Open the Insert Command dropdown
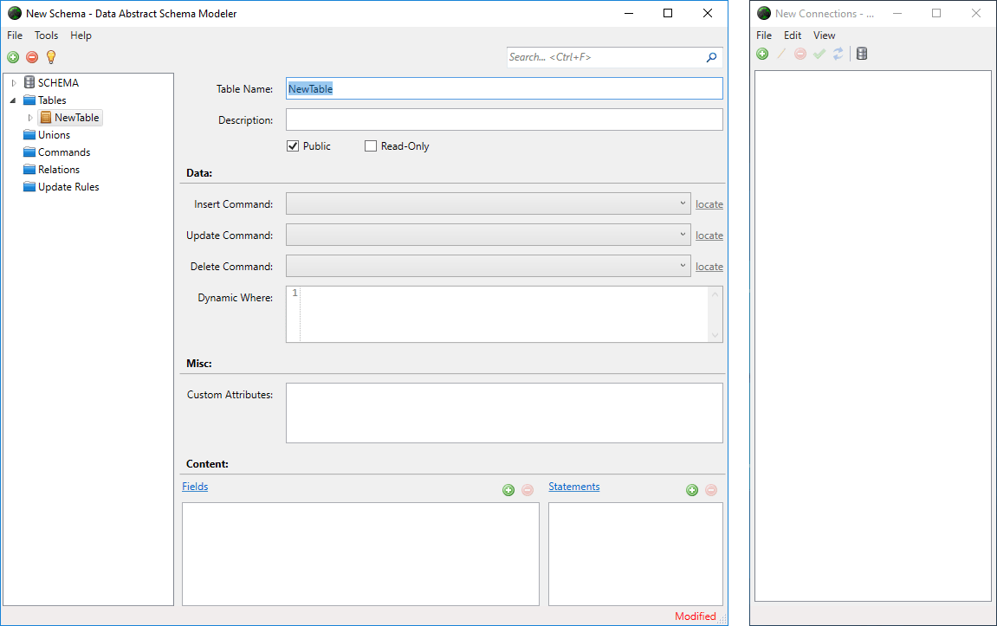Screen dimensions: 997x626 [x=489, y=204]
